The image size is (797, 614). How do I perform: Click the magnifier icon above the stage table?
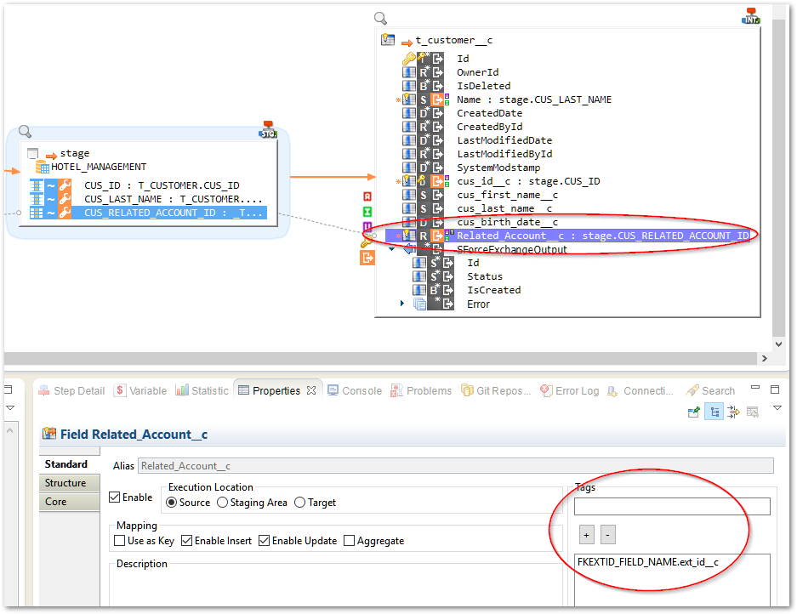point(25,132)
